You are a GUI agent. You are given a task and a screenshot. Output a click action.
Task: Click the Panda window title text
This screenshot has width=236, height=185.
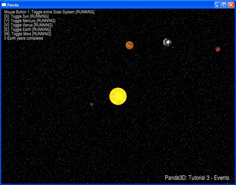click(x=13, y=5)
